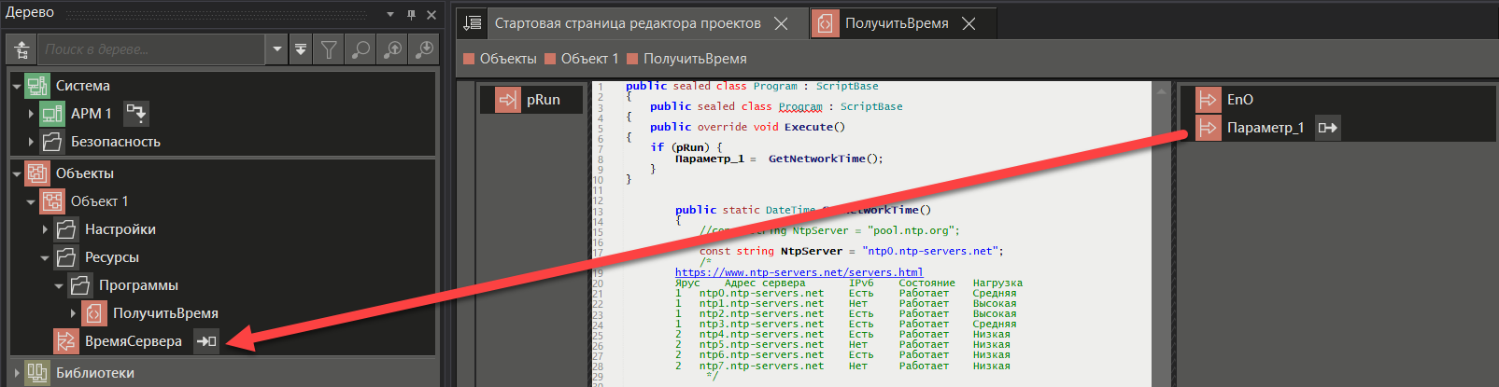The width and height of the screenshot is (1499, 387).
Task: Click the link arrow icon beside АРМ 1
Action: point(136,114)
